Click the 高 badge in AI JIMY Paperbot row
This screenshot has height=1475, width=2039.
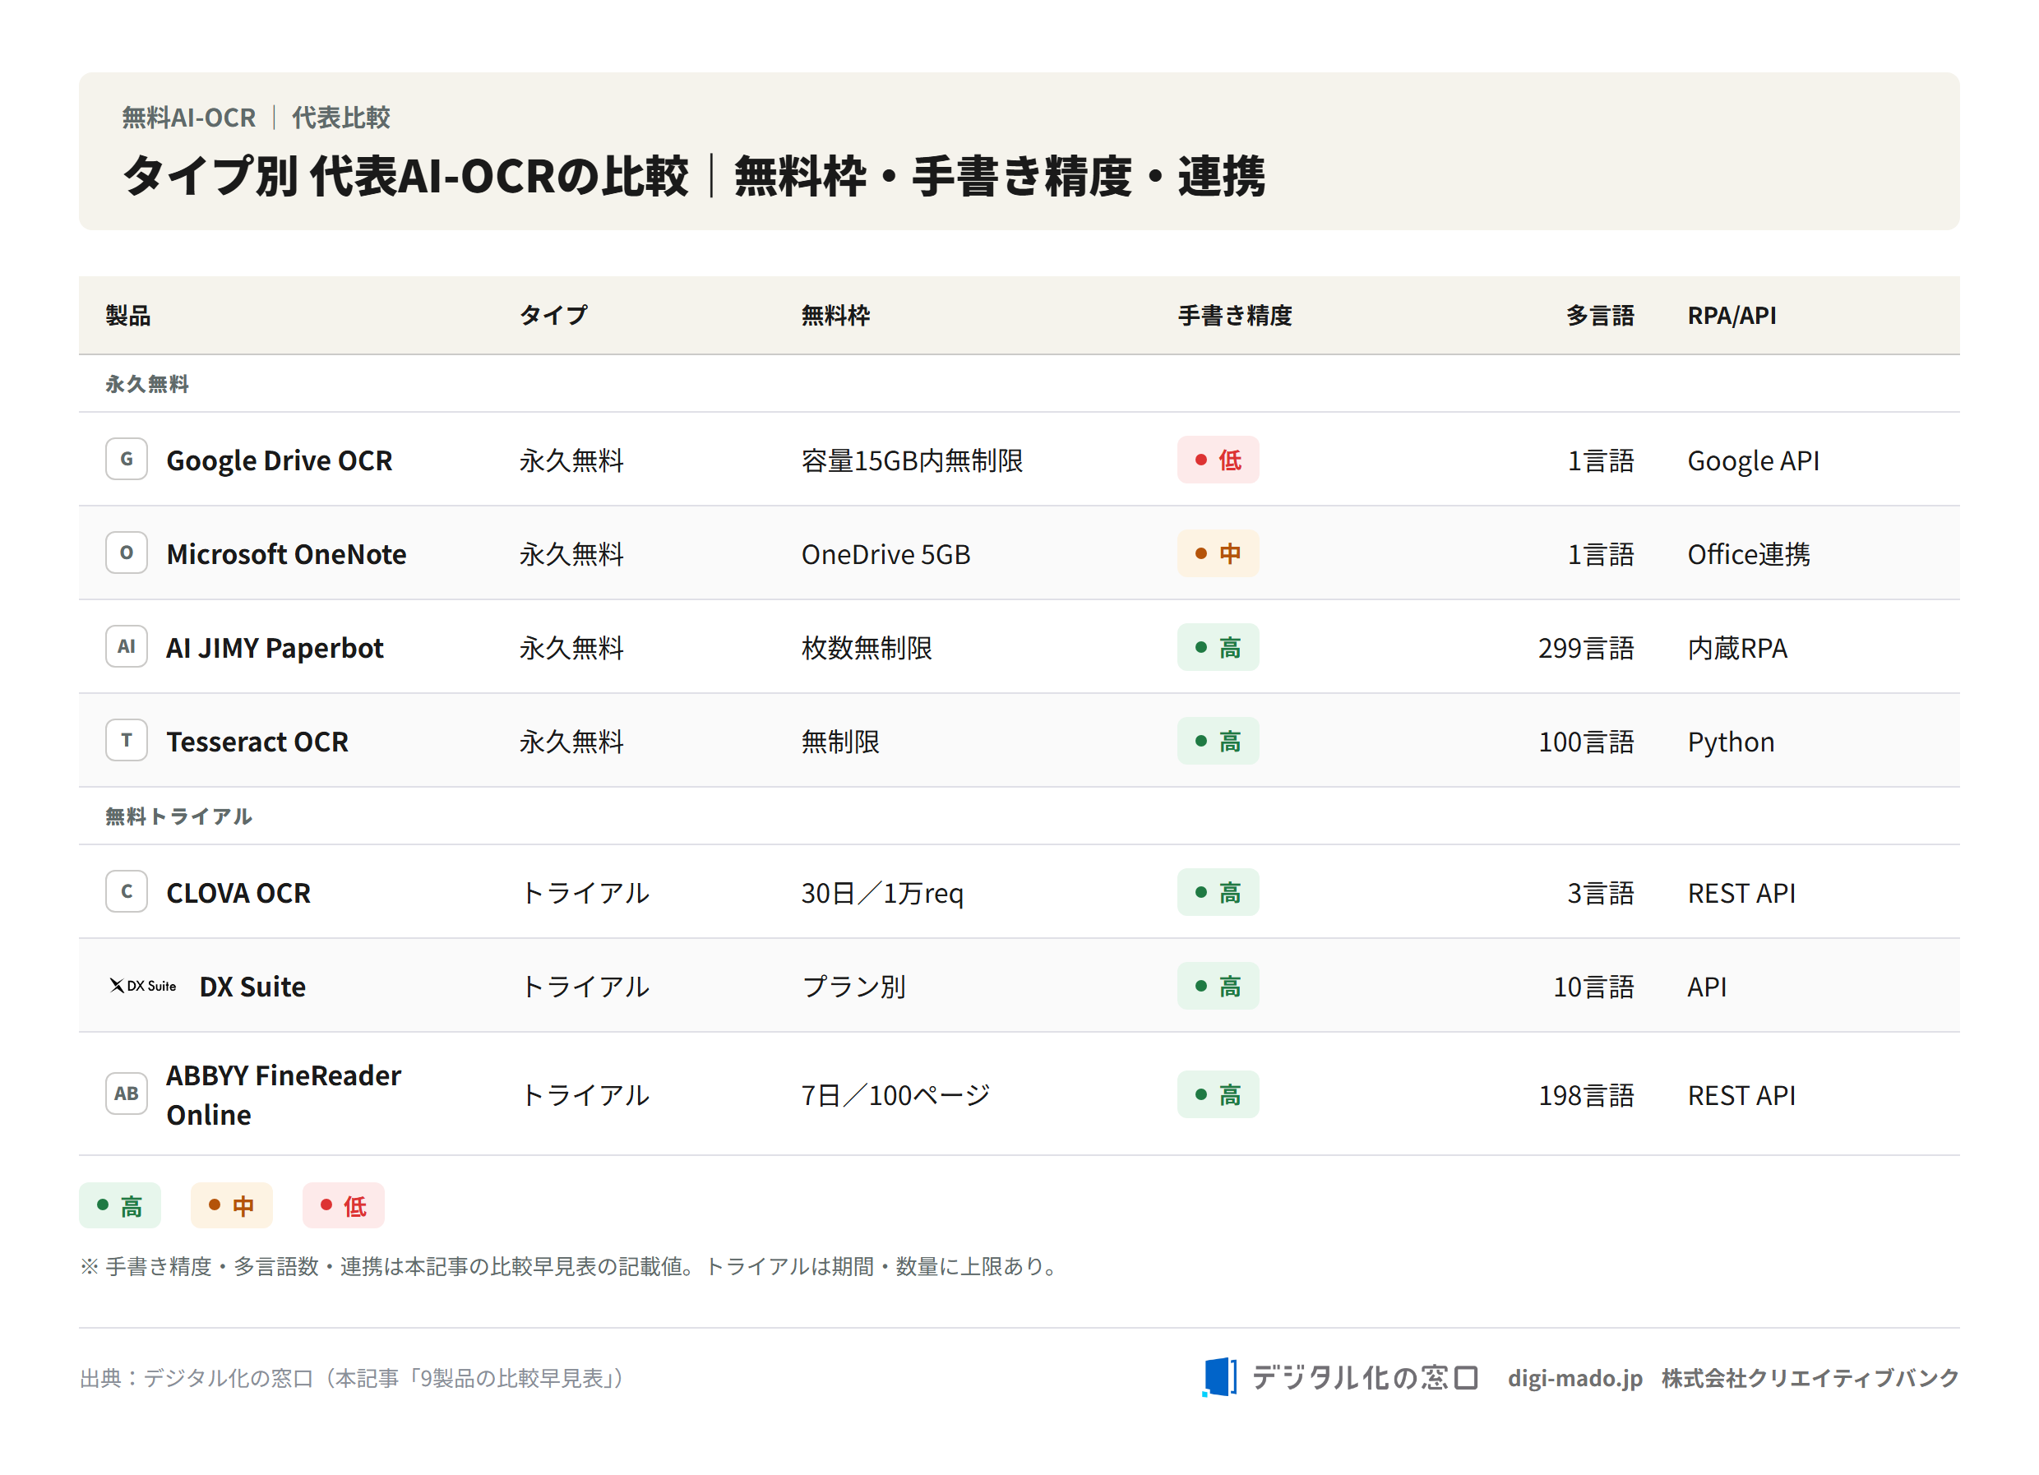pyautogui.click(x=1218, y=647)
